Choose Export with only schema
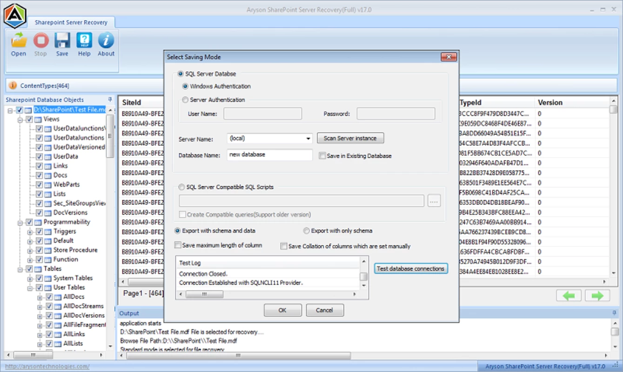623x372 pixels. 307,231
